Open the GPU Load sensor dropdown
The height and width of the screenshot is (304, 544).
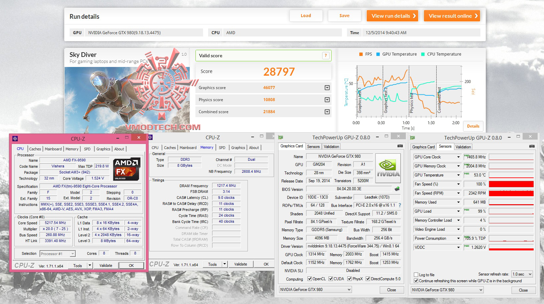tap(458, 211)
